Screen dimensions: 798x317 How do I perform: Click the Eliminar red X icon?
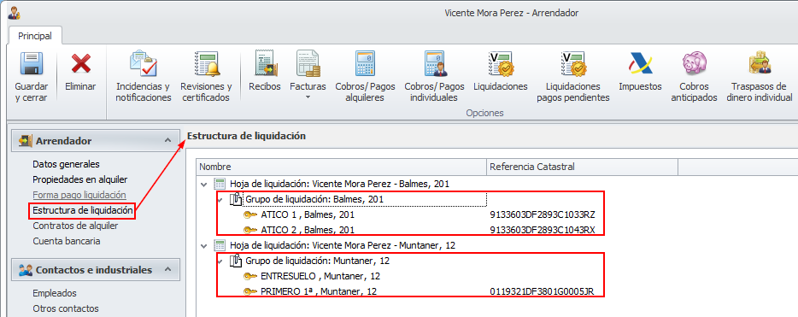(81, 63)
